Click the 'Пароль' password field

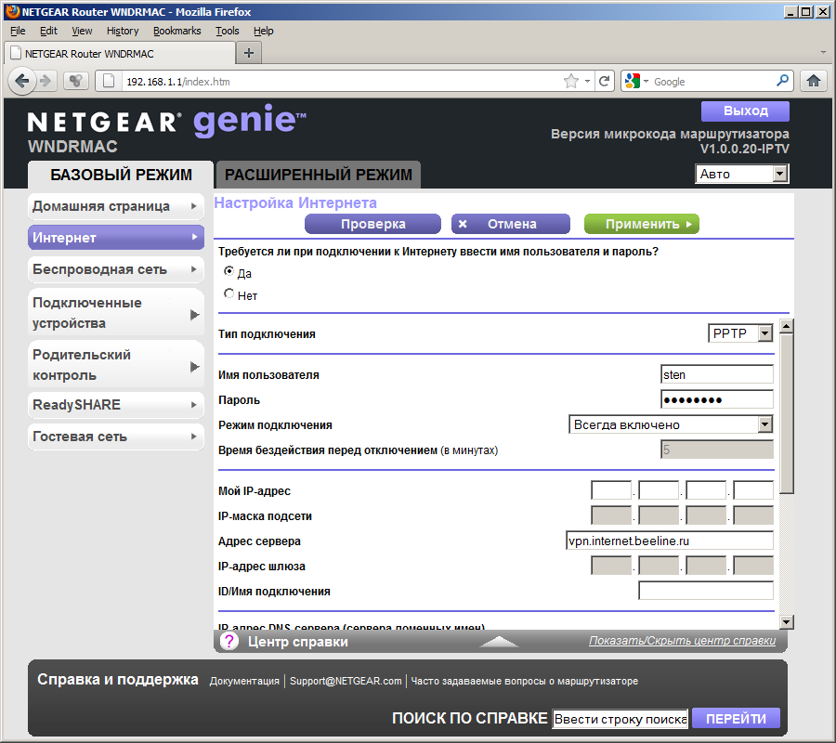[x=716, y=399]
